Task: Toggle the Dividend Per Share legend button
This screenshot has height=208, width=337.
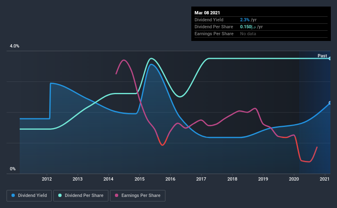Action: coord(81,196)
